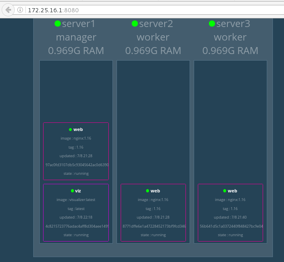The image size is (284, 262).
Task: Click state : running on server2 web card
Action: pos(153,235)
